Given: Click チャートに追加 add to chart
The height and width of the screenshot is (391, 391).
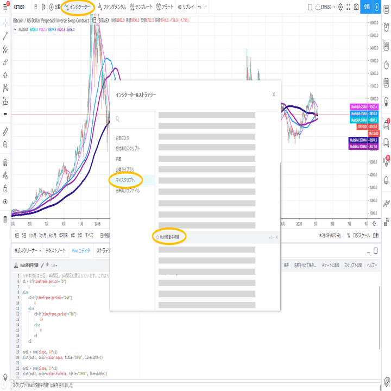Looking at the screenshot, I should click(330, 266).
